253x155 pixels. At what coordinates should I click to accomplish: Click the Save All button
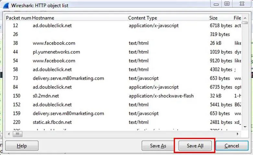coord(194,146)
